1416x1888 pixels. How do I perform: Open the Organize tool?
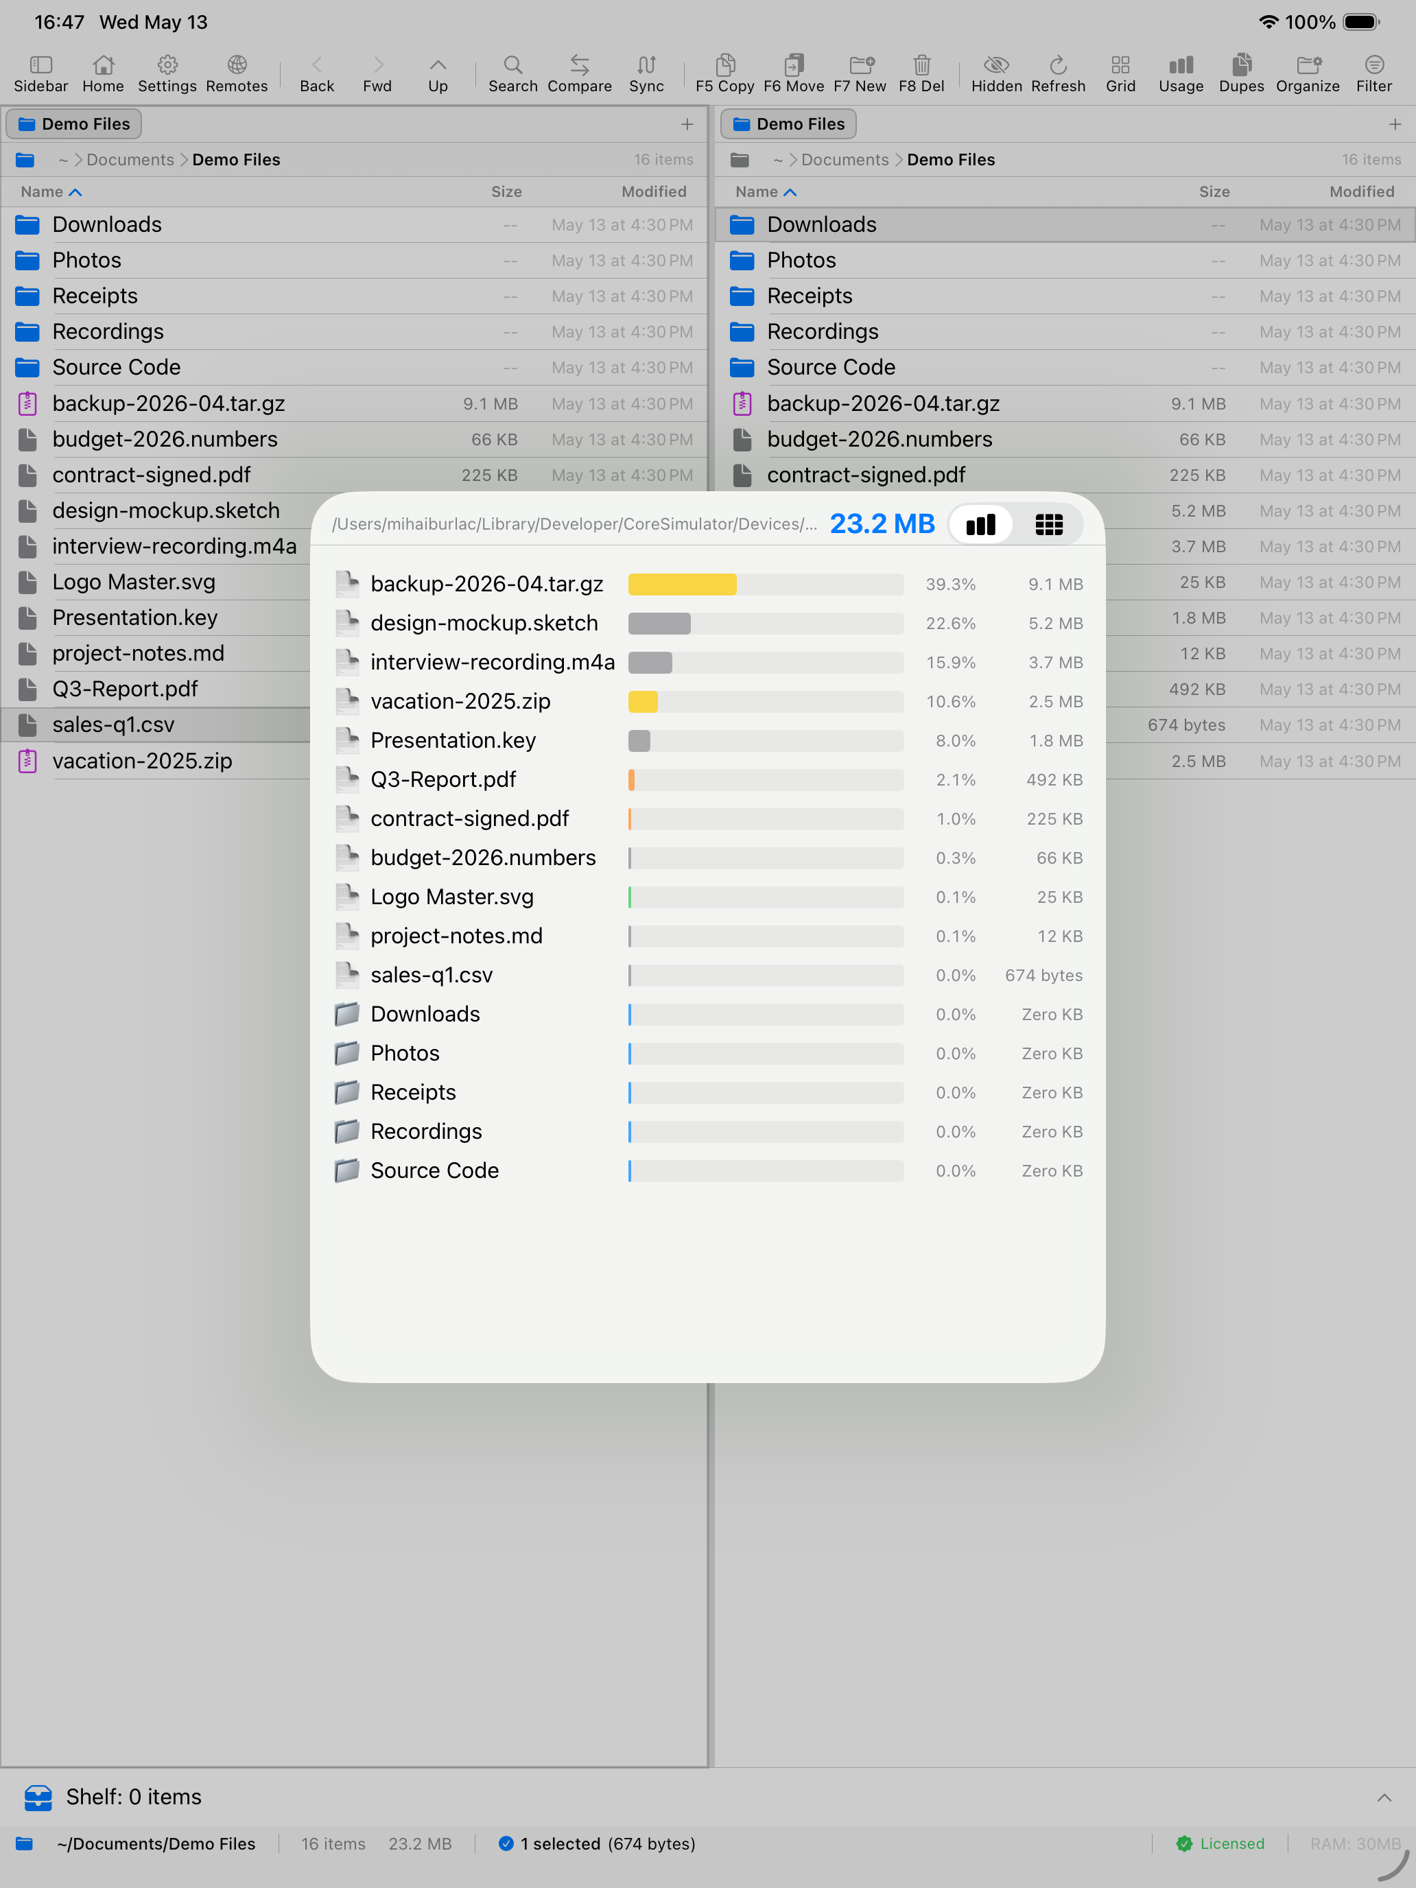(1308, 74)
